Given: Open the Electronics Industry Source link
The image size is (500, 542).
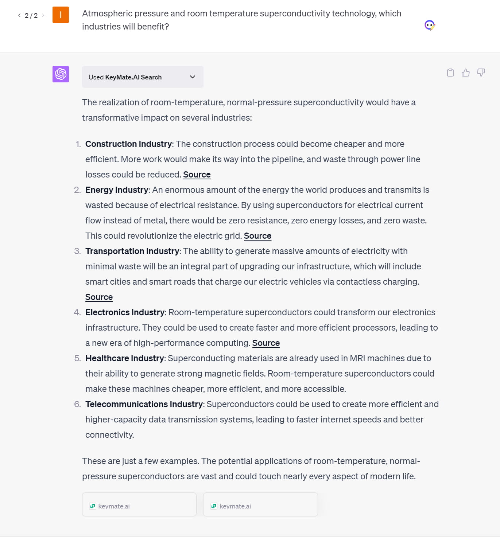Looking at the screenshot, I should [x=266, y=343].
